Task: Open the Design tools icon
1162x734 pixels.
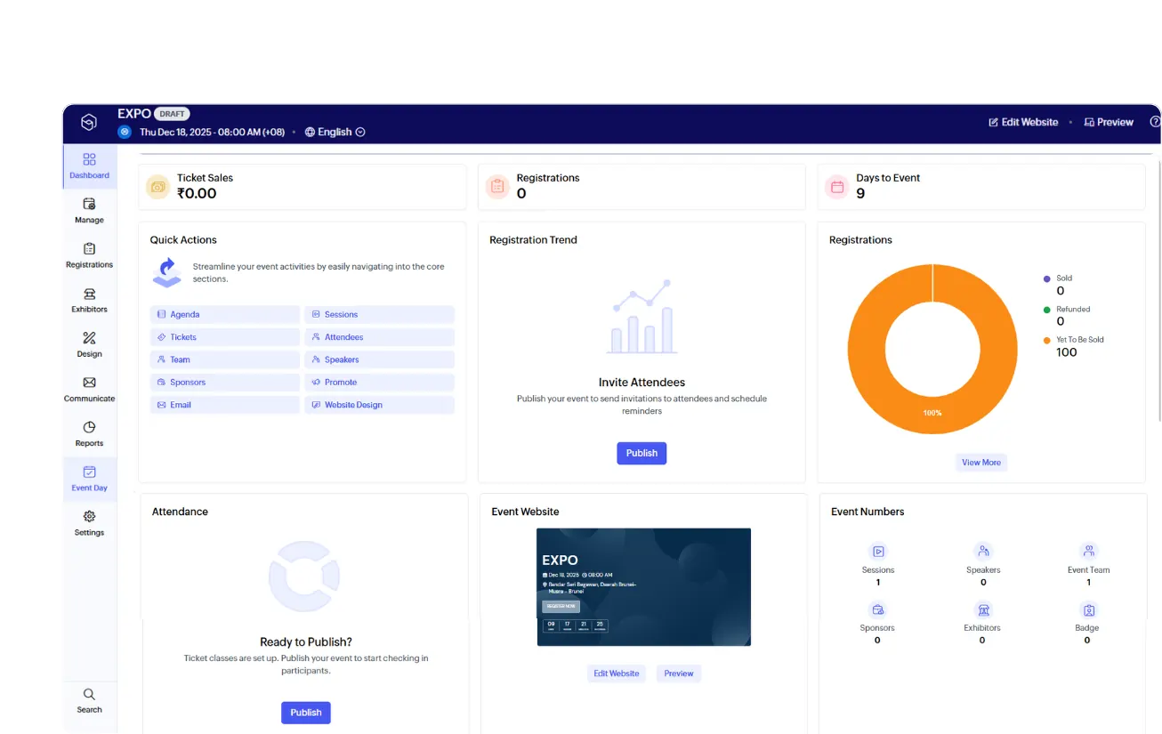Action: pyautogui.click(x=89, y=344)
